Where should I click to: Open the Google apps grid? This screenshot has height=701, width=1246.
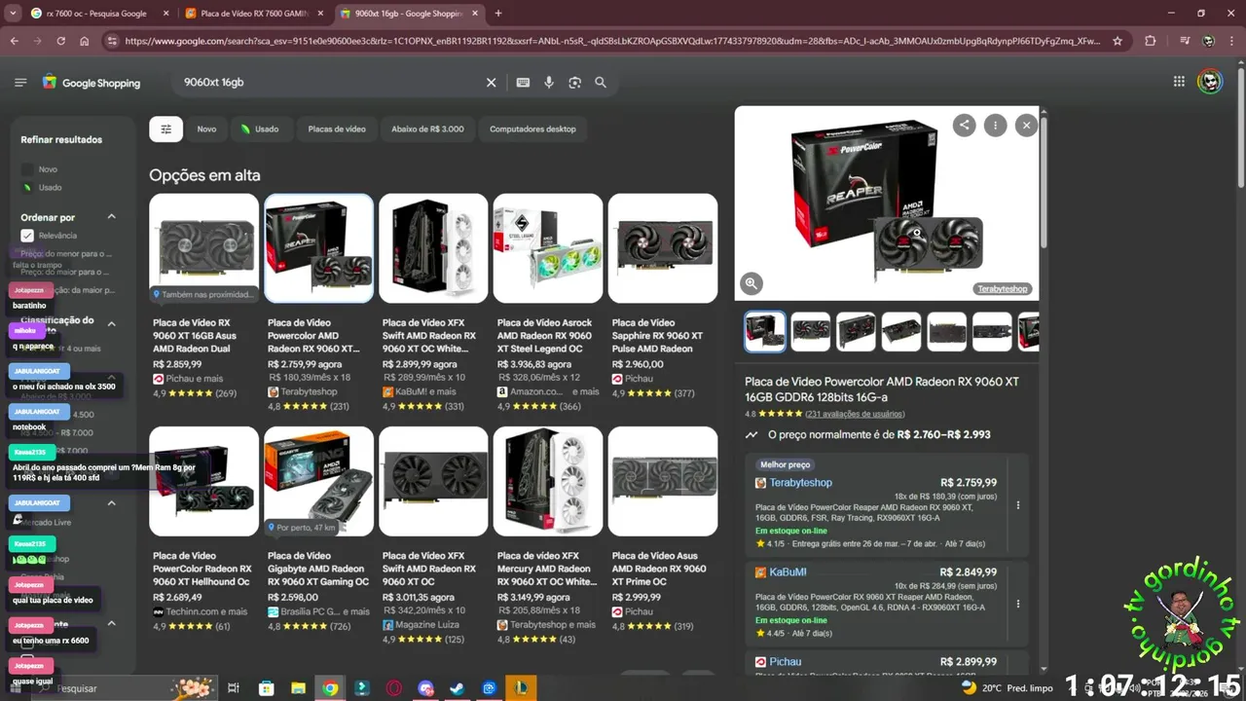[x=1179, y=82]
